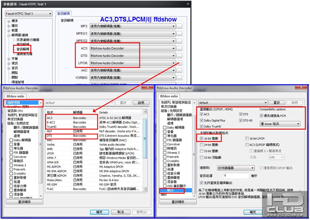Open the 僅 Xonar 格式 dropdown
This screenshot has width=310, height=220.
(x=280, y=124)
